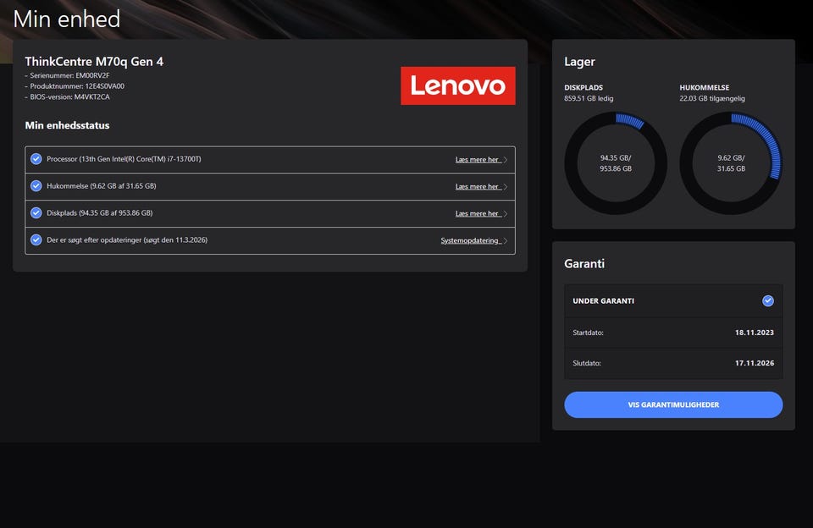Click the 'Lager' panel heading

[x=579, y=62]
